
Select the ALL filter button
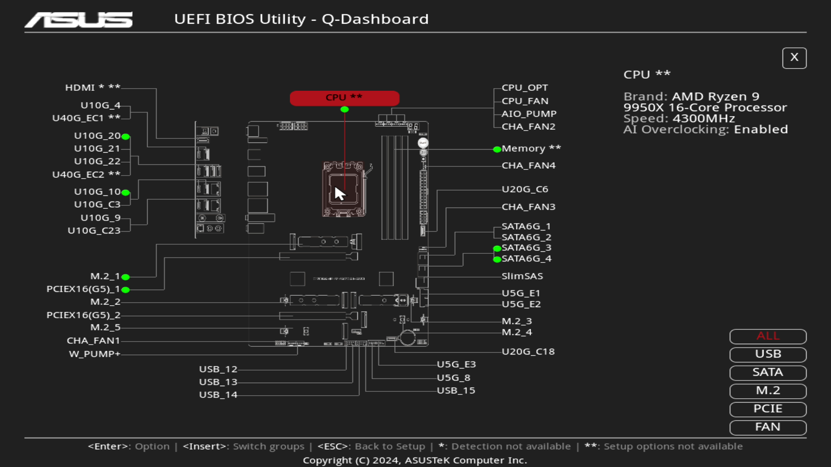767,336
